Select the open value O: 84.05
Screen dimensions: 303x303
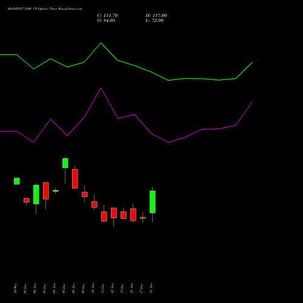106,21
